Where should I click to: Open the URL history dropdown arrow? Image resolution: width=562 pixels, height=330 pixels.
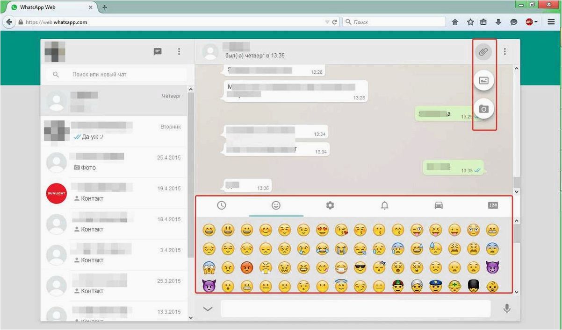(x=327, y=22)
